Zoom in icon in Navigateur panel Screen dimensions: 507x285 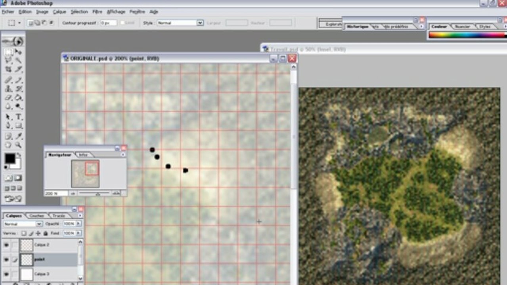(116, 193)
